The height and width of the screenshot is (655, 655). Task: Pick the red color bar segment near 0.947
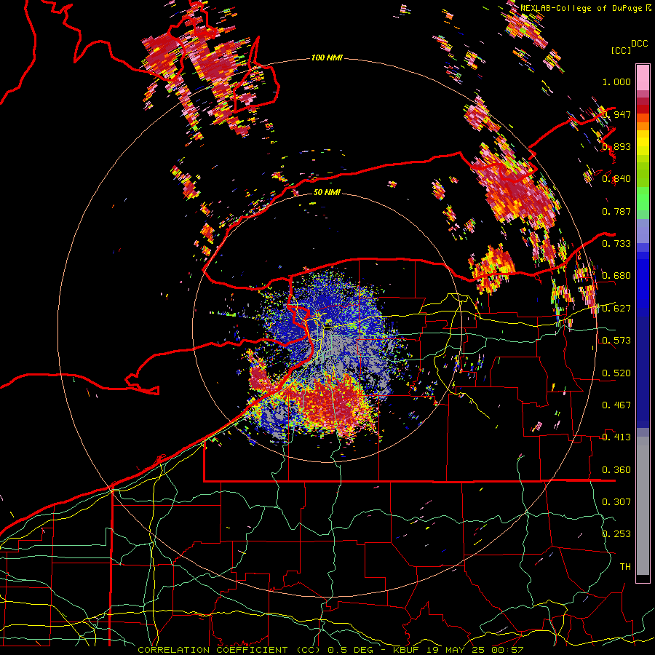point(643,109)
